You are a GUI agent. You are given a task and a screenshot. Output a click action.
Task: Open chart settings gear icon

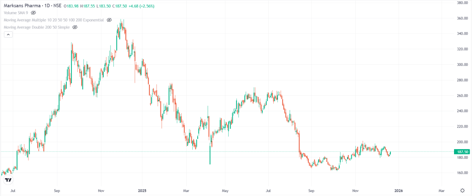coord(462,190)
